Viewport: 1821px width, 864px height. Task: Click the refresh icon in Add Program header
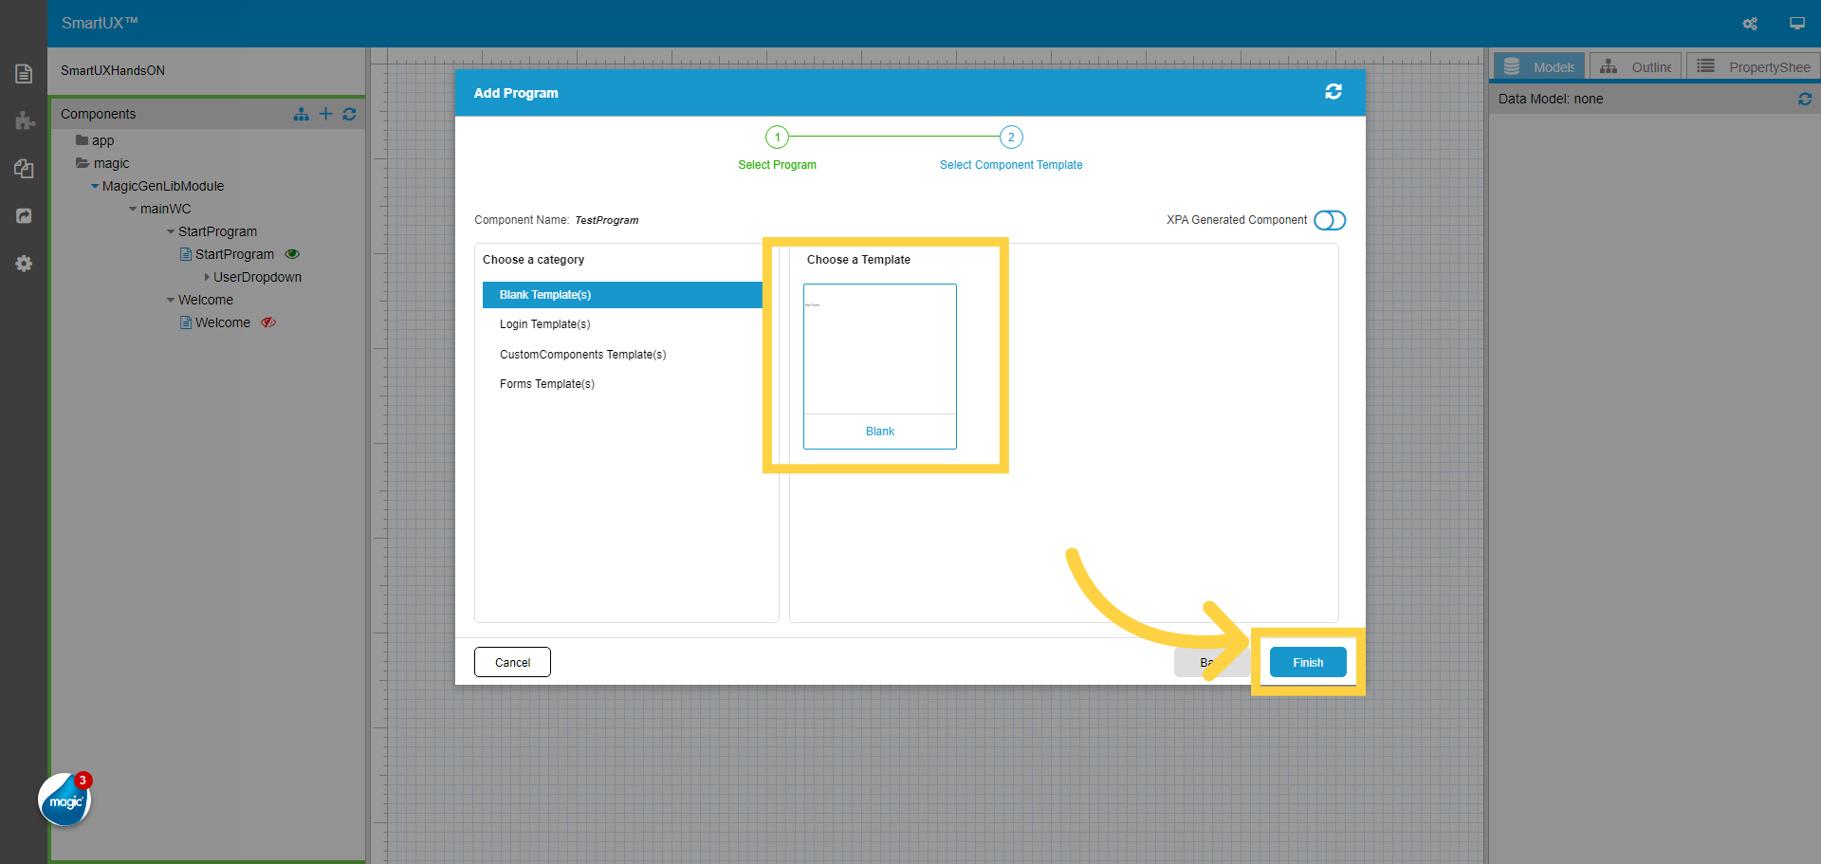coord(1333,92)
